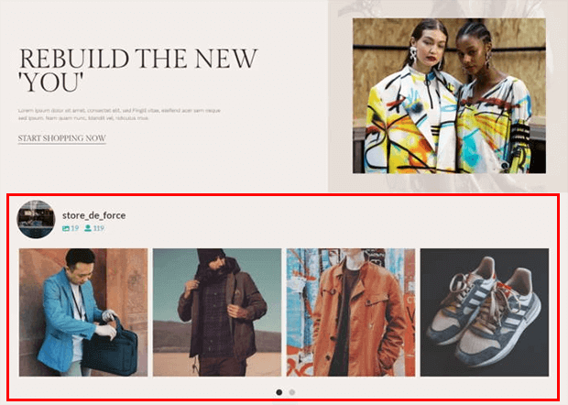
Task: Click the lorem ipsum description paragraph
Action: click(x=119, y=115)
